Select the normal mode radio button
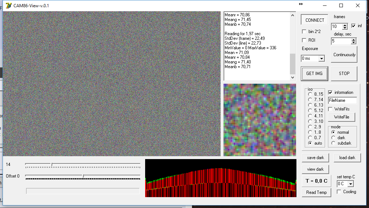This screenshot has height=208, width=369. [x=333, y=132]
